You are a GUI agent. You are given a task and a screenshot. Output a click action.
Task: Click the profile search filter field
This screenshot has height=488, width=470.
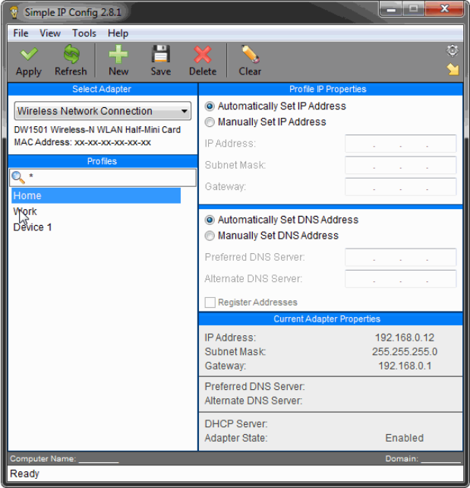coord(103,177)
